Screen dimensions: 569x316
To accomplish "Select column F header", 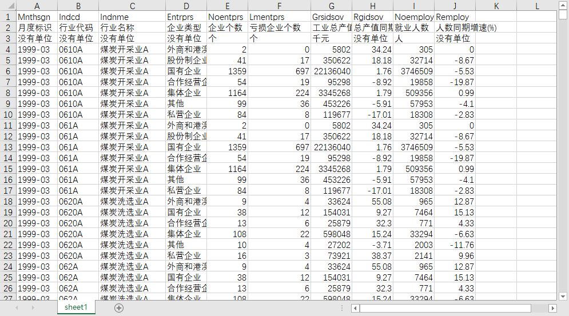I will 280,6.
